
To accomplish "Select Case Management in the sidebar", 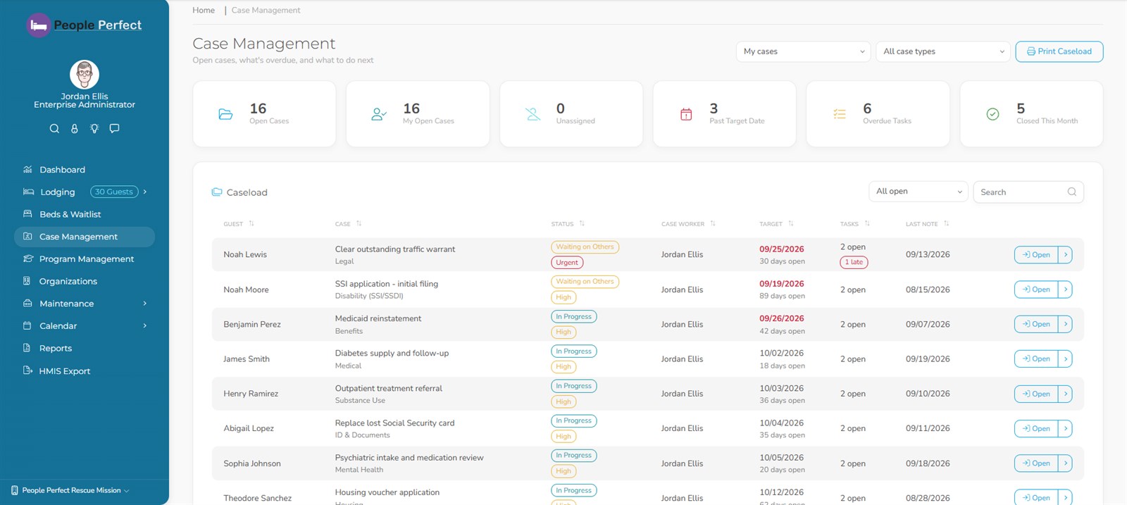I will pos(85,237).
